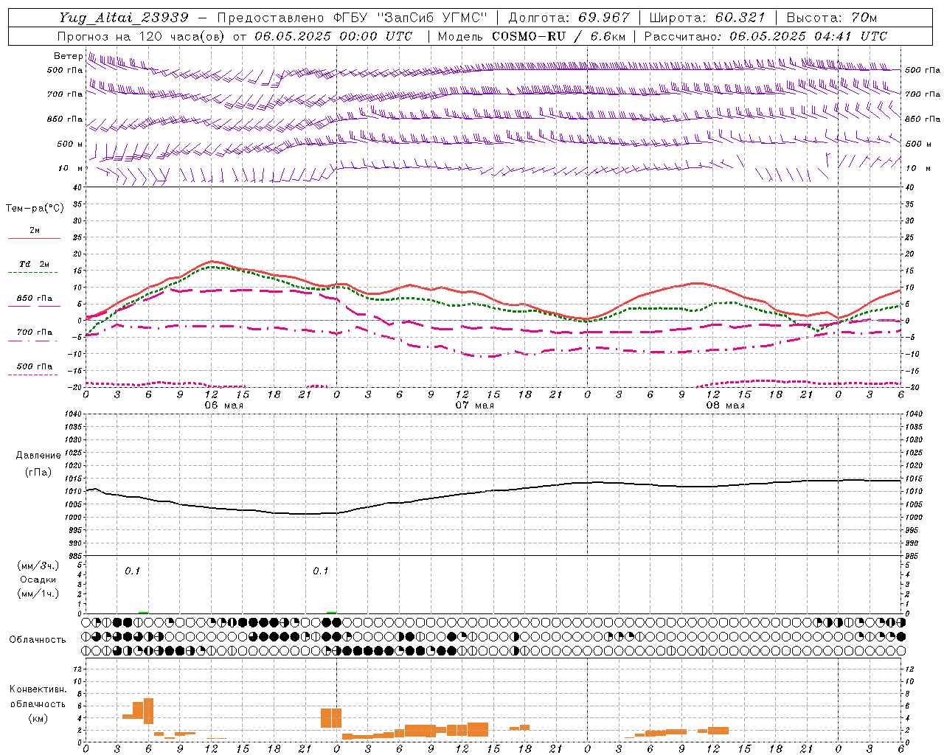Viewport: 944px width, 755px height.
Task: Click the "08 мая" date label
Action: click(725, 406)
